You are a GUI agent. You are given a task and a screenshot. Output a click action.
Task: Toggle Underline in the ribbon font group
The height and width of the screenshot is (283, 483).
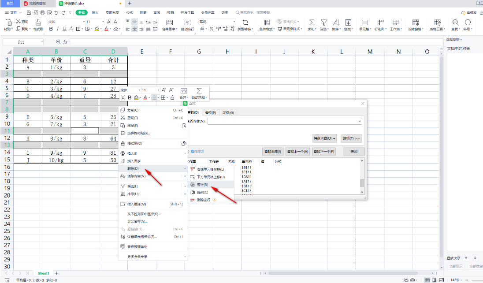point(64,29)
